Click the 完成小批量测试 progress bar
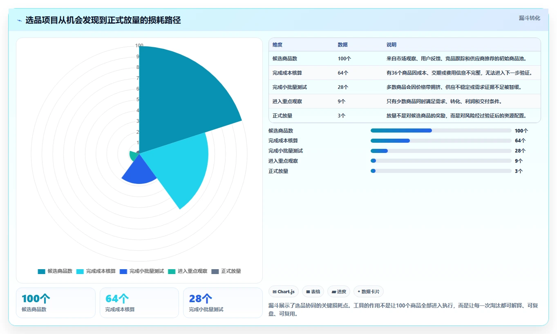Screen dimensions: 557x334 (441, 151)
